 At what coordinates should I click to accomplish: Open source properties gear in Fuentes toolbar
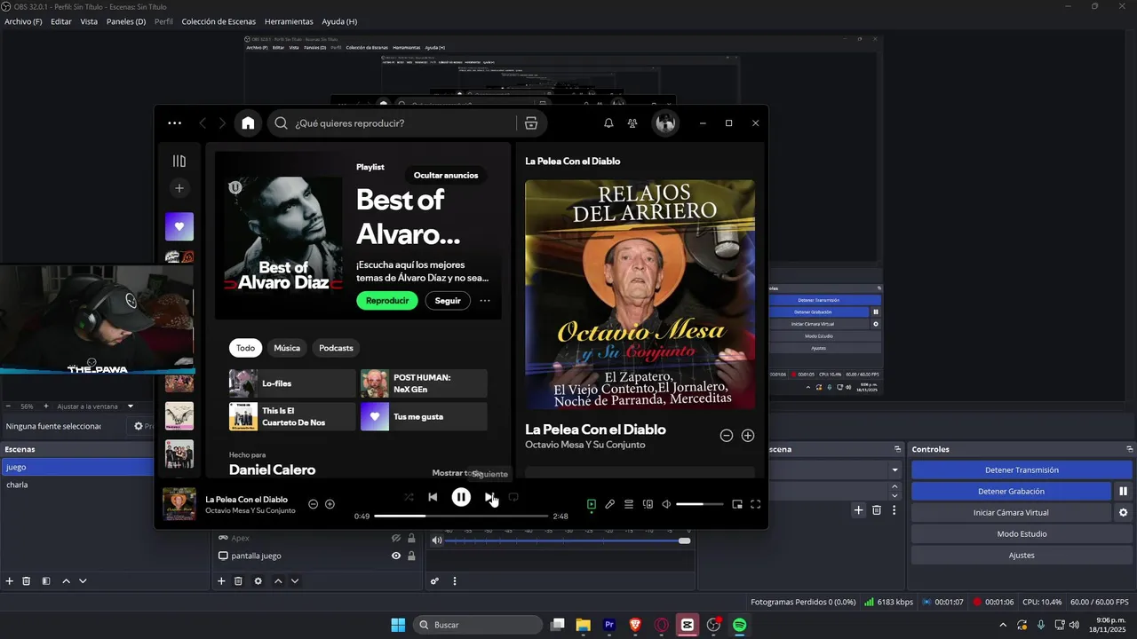(x=258, y=581)
